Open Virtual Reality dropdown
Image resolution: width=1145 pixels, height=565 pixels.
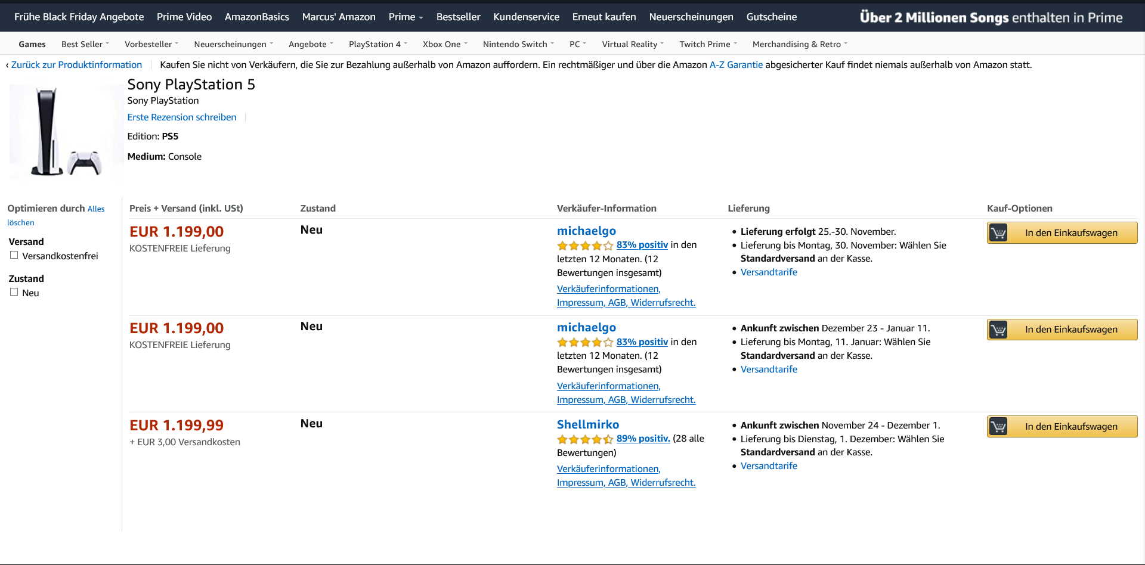tap(633, 44)
